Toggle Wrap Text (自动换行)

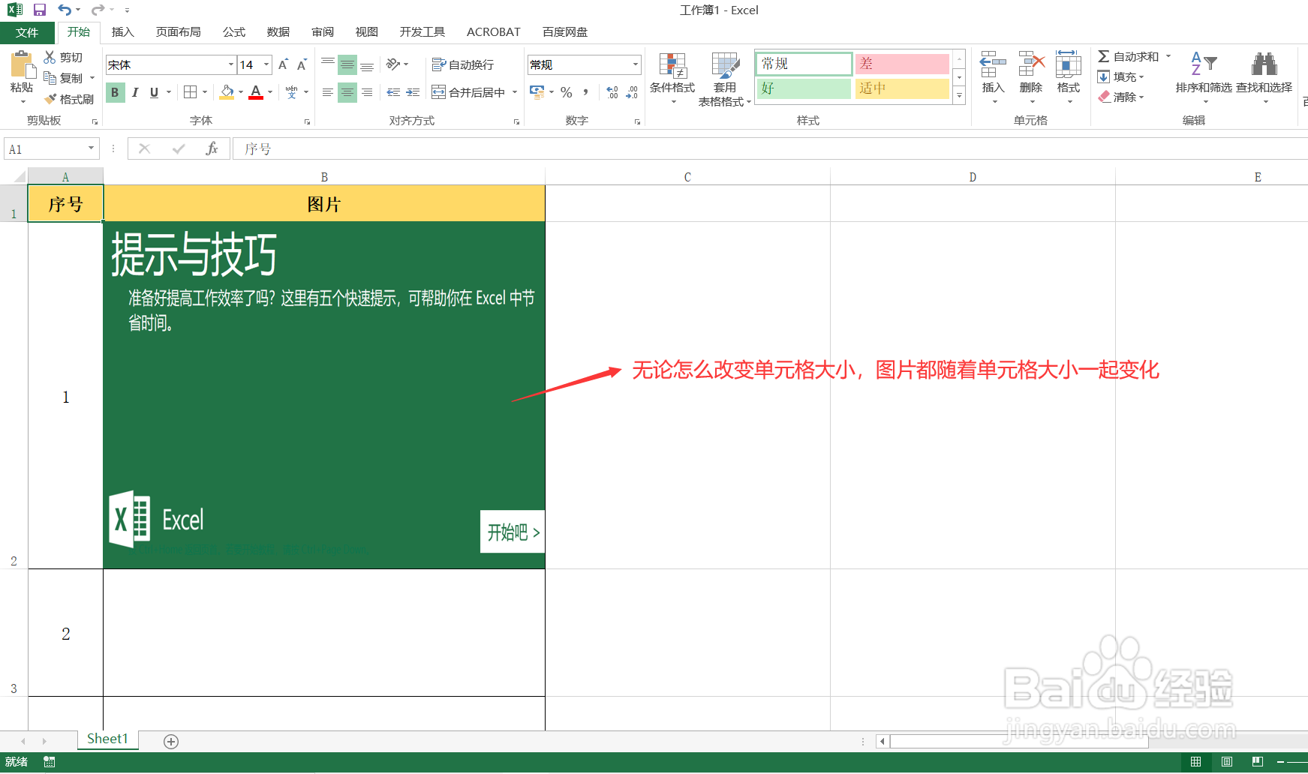463,64
